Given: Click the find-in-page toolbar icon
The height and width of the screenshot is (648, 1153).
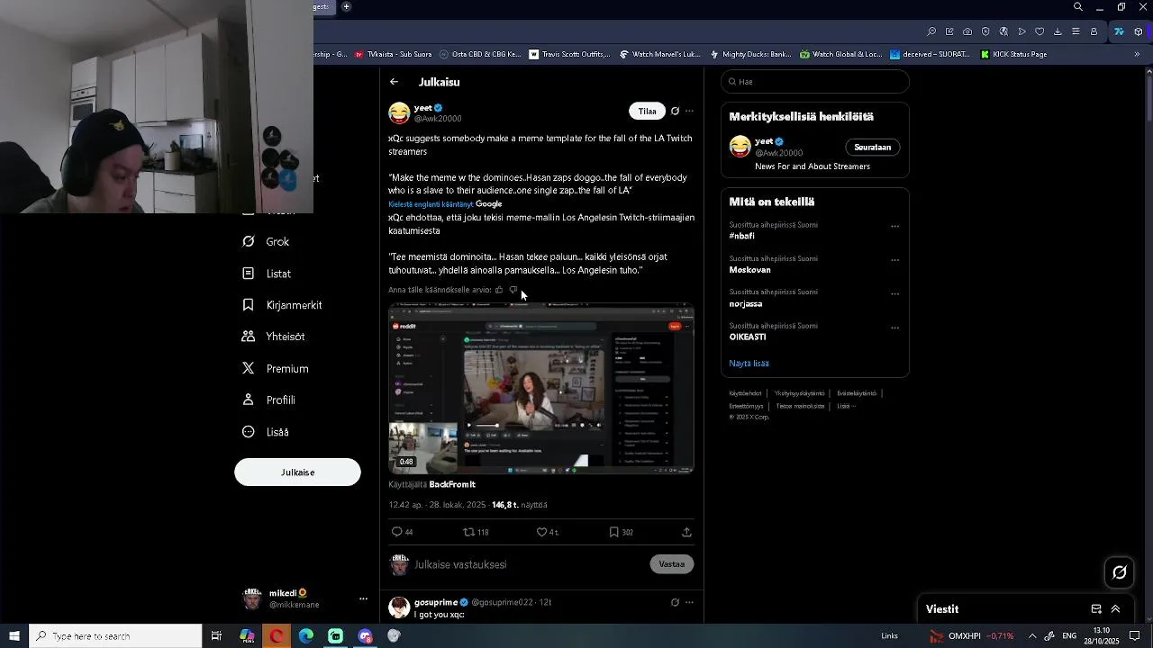Looking at the screenshot, I should pos(931,31).
